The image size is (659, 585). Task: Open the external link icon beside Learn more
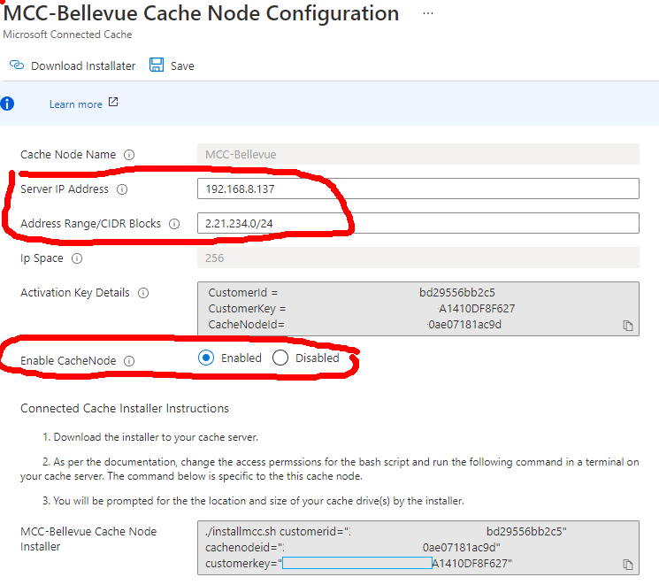point(113,103)
